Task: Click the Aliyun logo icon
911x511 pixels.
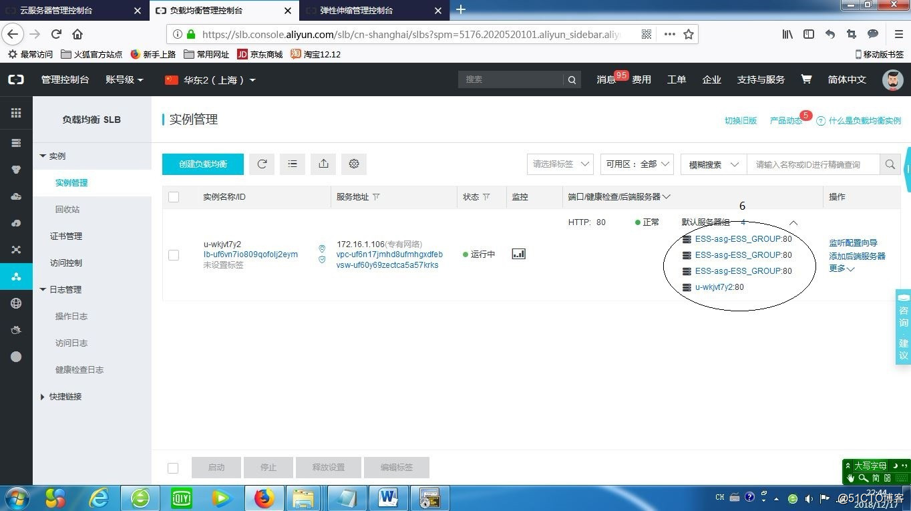Action: point(16,79)
